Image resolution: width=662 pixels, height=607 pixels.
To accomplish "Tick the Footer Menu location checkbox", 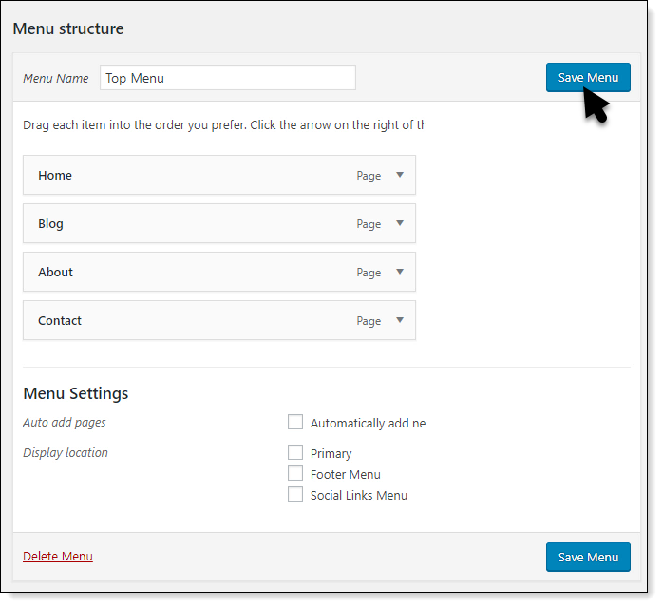I will [295, 474].
